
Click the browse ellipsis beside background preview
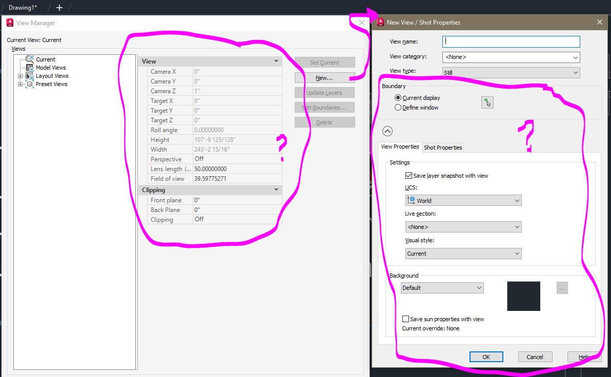click(562, 287)
